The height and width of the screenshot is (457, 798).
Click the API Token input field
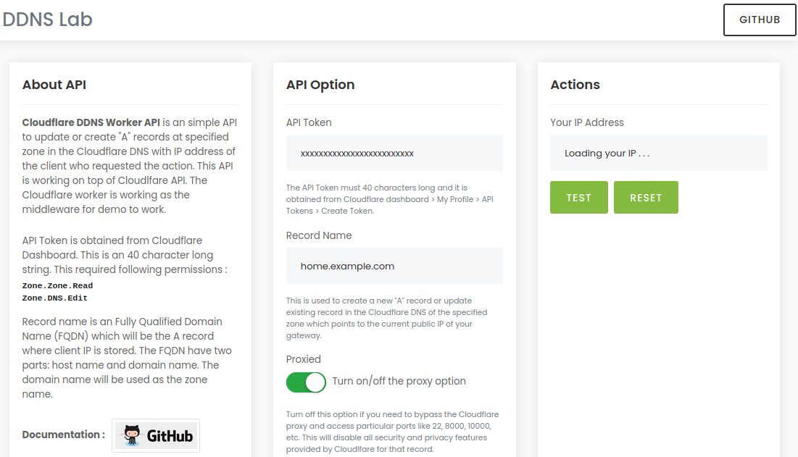pyautogui.click(x=394, y=153)
